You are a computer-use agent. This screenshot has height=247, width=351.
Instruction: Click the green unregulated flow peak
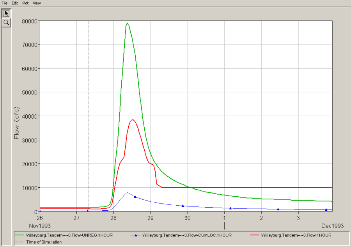(127, 23)
